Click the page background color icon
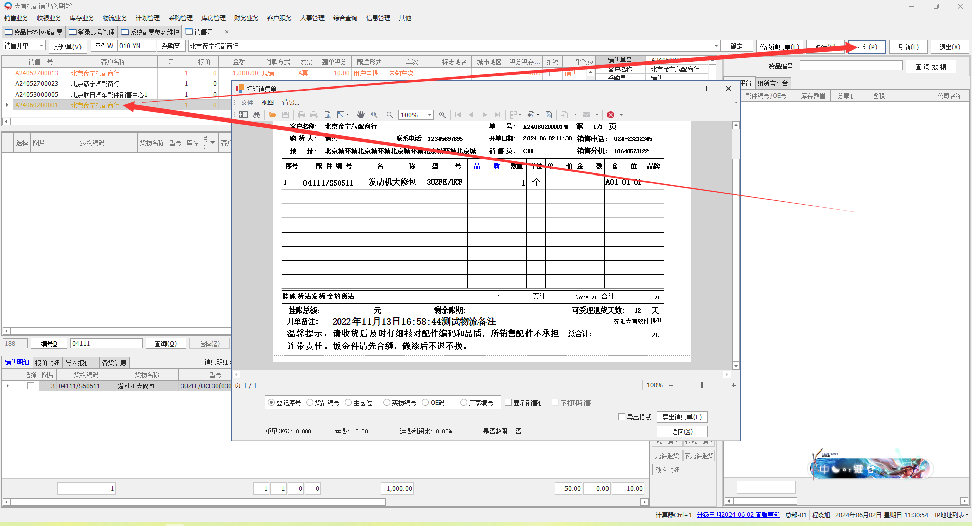 531,115
